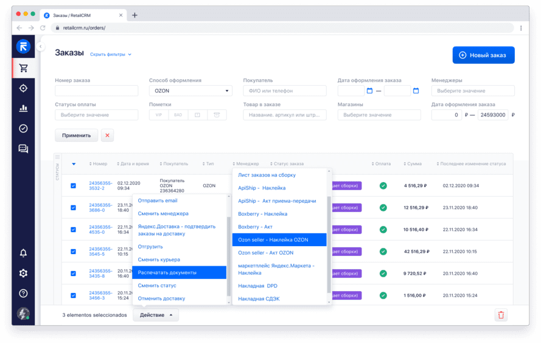This screenshot has height=343, width=541.
Task: Open order link 24356355-3456-3
Action: 100,295
